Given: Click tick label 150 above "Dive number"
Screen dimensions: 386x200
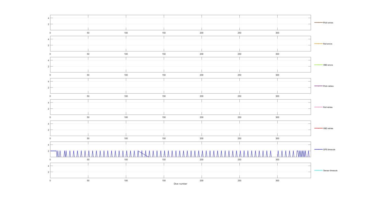Looking at the screenshot, I should [164, 181].
